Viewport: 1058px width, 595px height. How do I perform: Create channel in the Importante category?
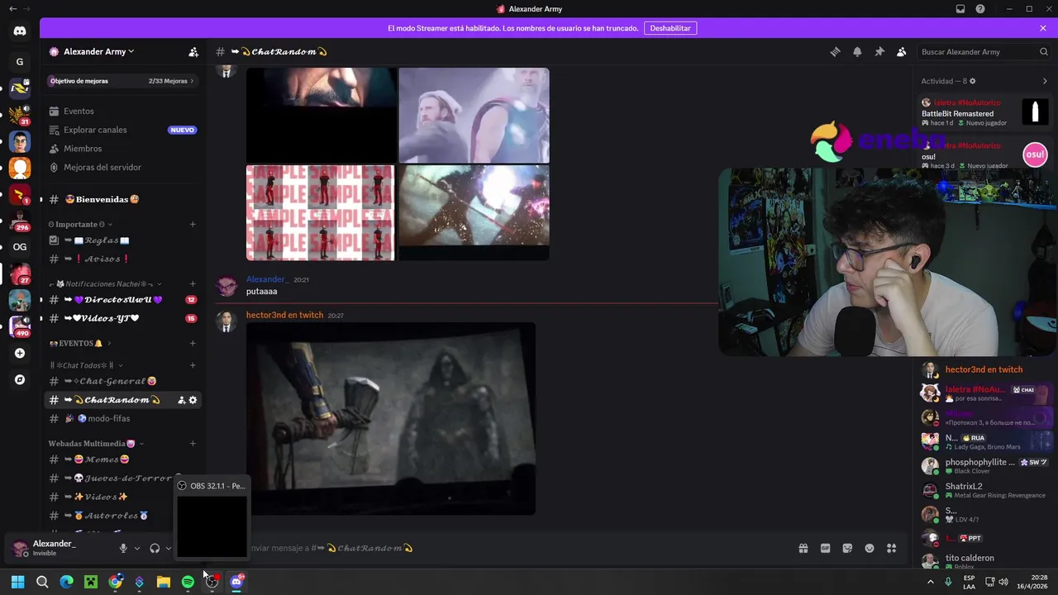tap(193, 224)
